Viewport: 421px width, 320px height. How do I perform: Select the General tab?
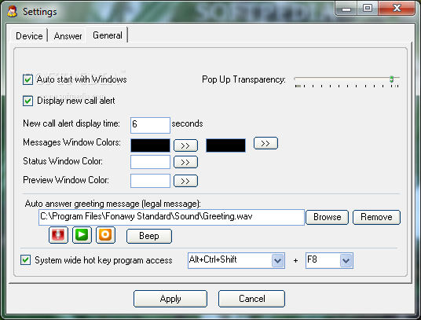[108, 35]
